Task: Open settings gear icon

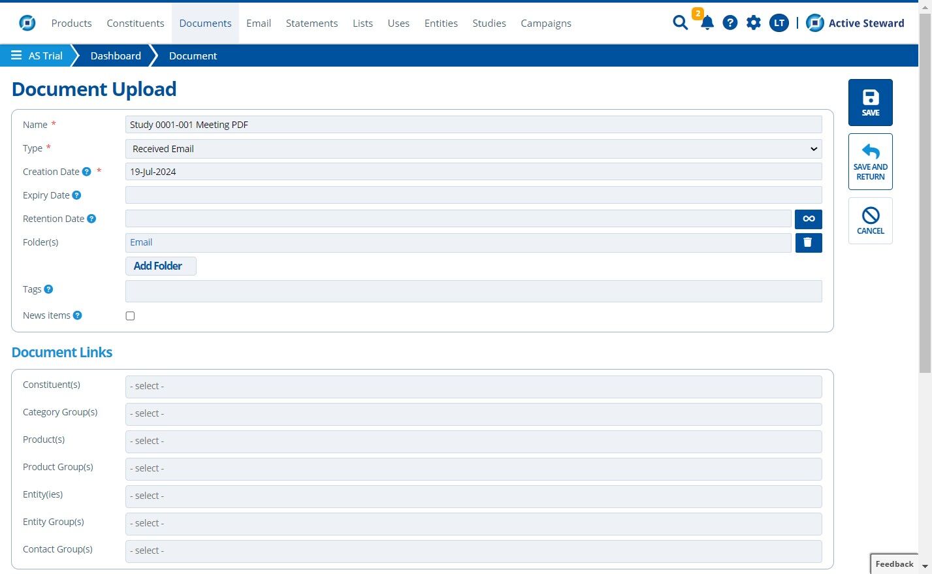Action: point(754,23)
